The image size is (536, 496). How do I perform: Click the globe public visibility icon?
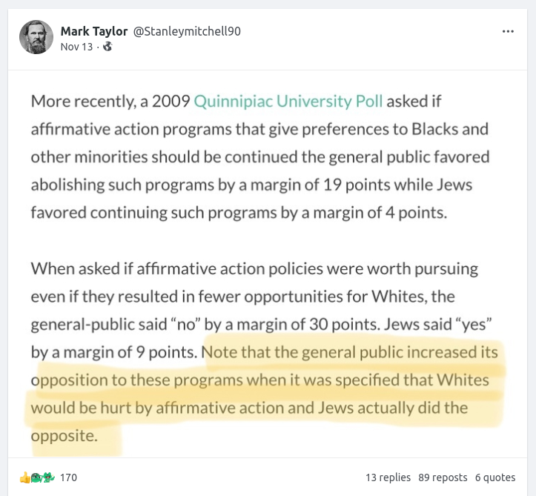click(107, 46)
